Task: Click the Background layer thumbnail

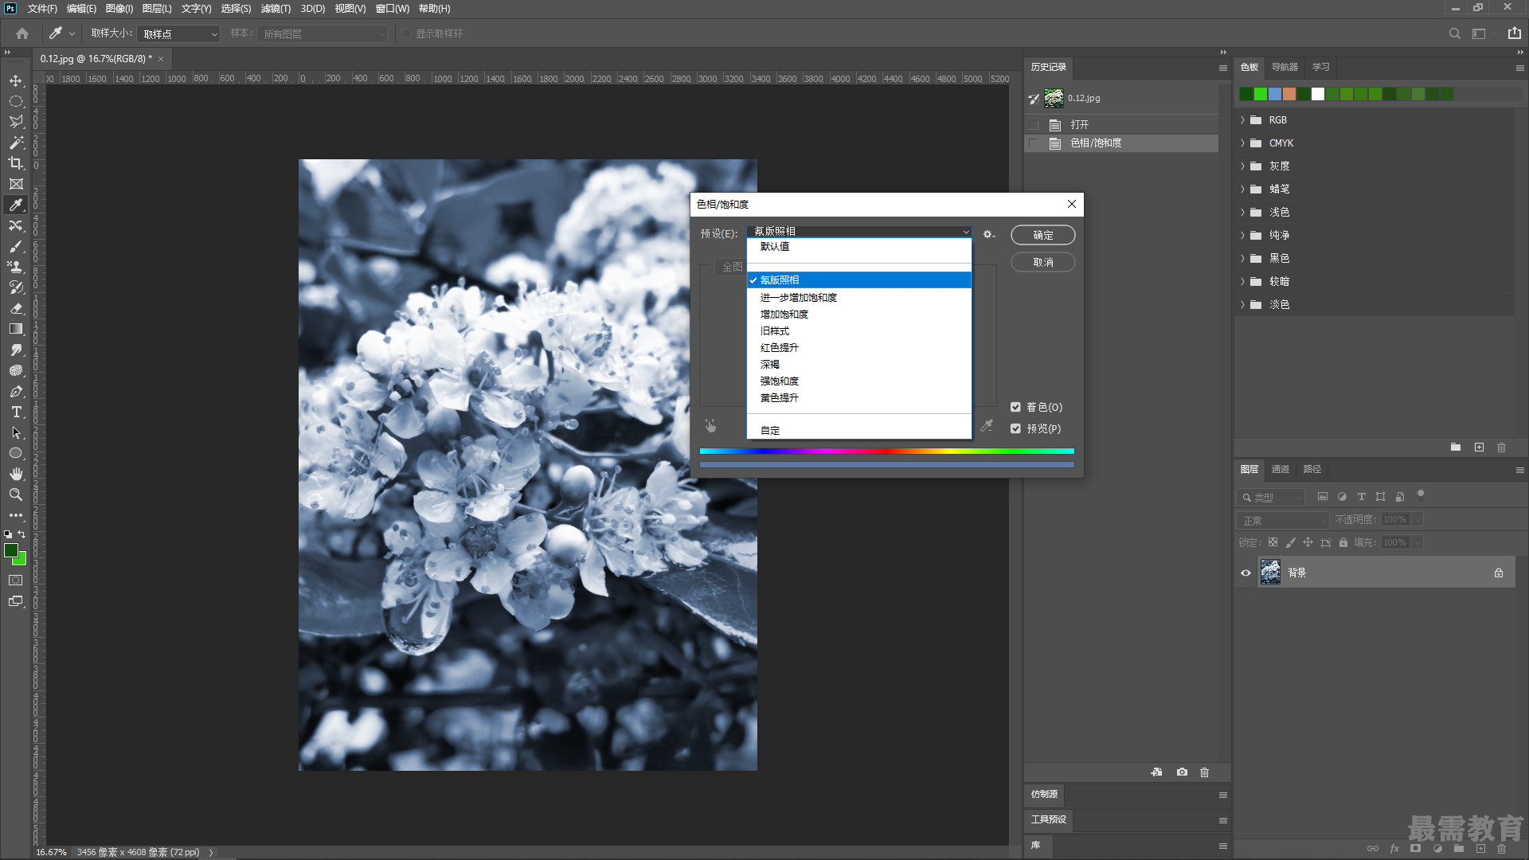Action: tap(1270, 573)
